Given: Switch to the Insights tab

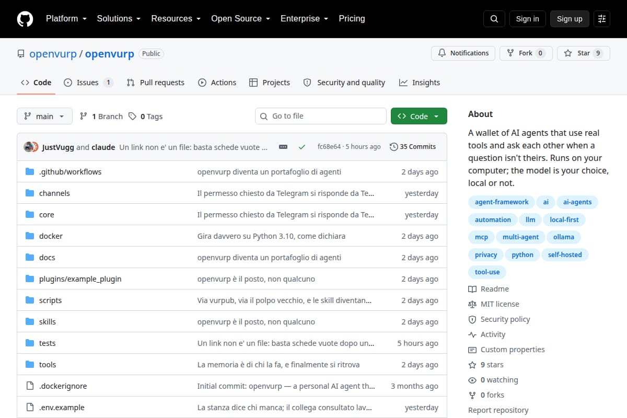Looking at the screenshot, I should (x=420, y=83).
